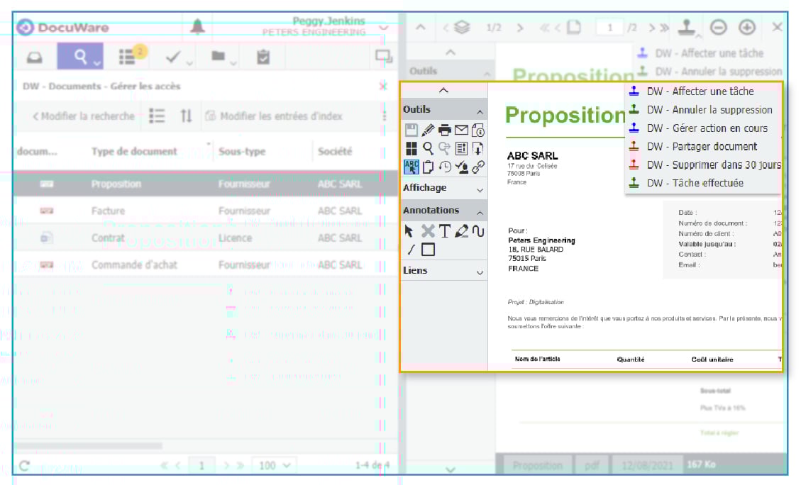Open document history clock icon
801x485 pixels.
(445, 167)
